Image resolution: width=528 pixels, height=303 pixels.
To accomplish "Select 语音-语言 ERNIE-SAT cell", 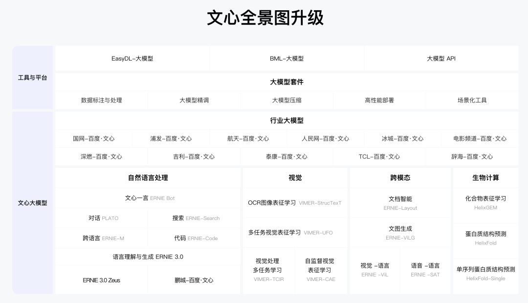I will tap(425, 270).
